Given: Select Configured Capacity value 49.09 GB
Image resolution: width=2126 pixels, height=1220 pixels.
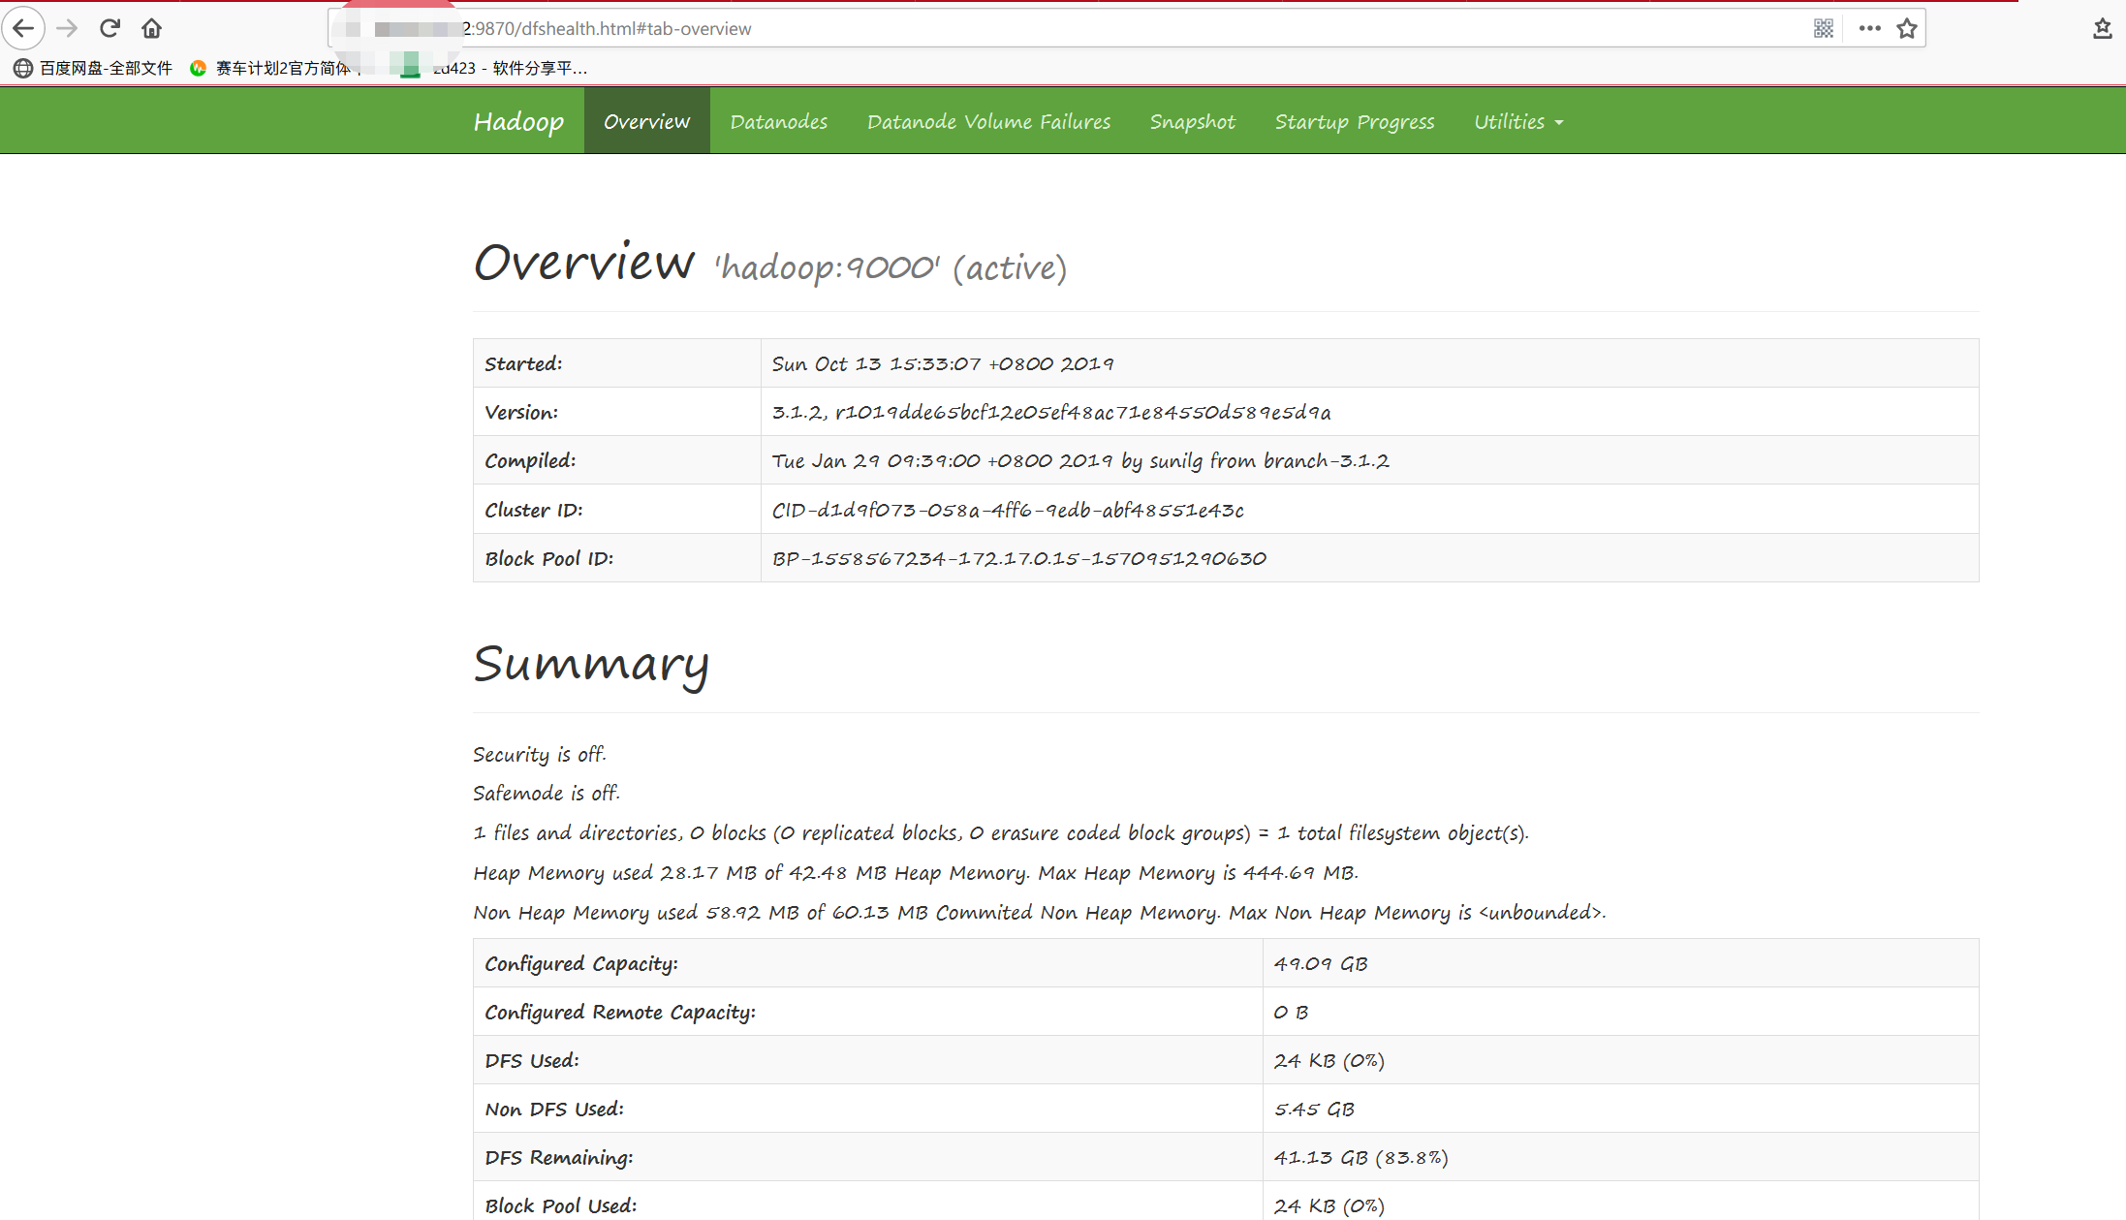Looking at the screenshot, I should click(1320, 963).
